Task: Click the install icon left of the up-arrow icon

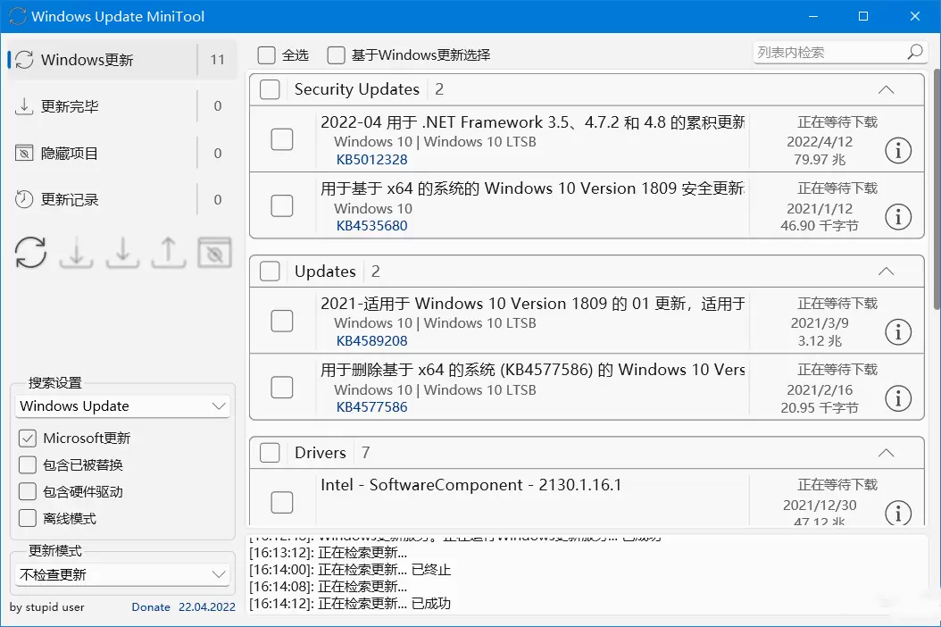Action: pos(122,252)
